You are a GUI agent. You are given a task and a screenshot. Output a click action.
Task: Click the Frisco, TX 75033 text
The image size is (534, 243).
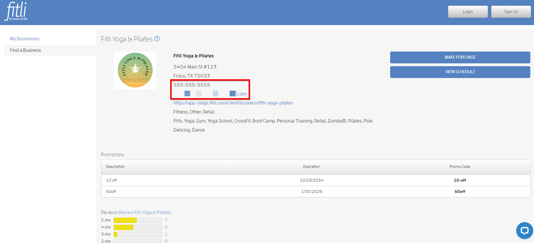(192, 76)
